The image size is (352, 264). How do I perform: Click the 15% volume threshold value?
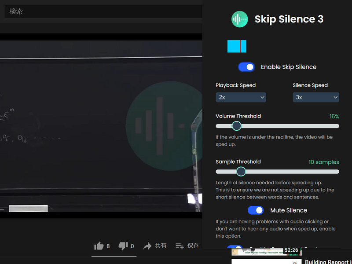click(x=334, y=117)
